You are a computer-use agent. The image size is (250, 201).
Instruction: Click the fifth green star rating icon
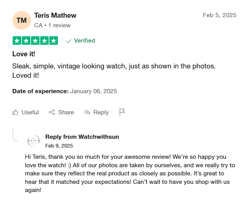[53, 40]
